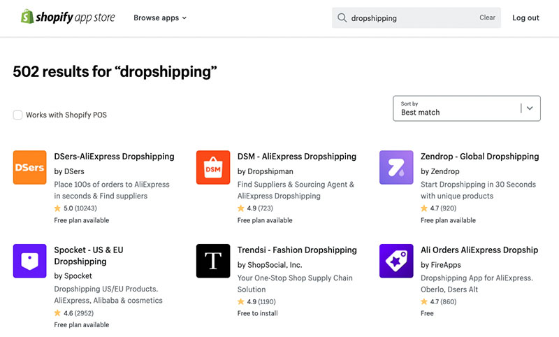Click the star rating of Ali Orders app
The width and height of the screenshot is (559, 337).
click(424, 302)
